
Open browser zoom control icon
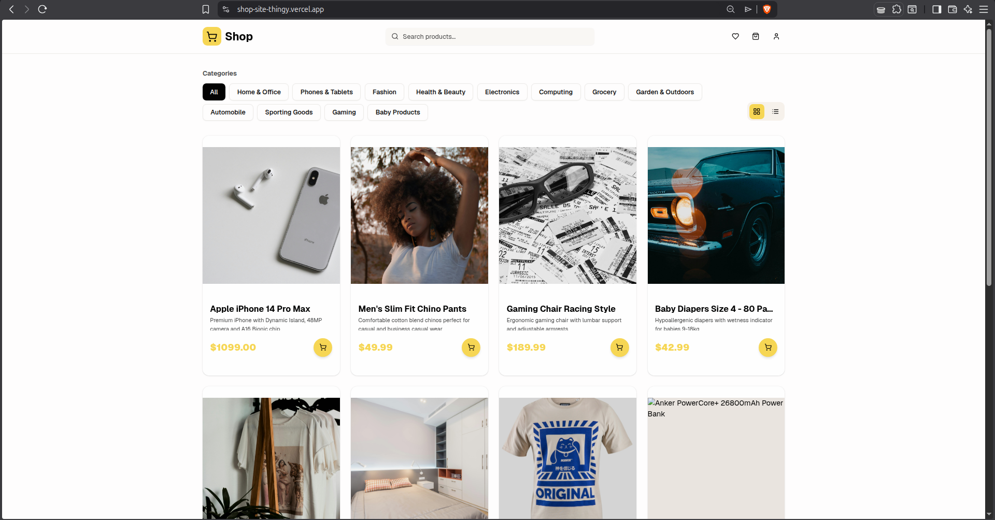[x=731, y=9]
